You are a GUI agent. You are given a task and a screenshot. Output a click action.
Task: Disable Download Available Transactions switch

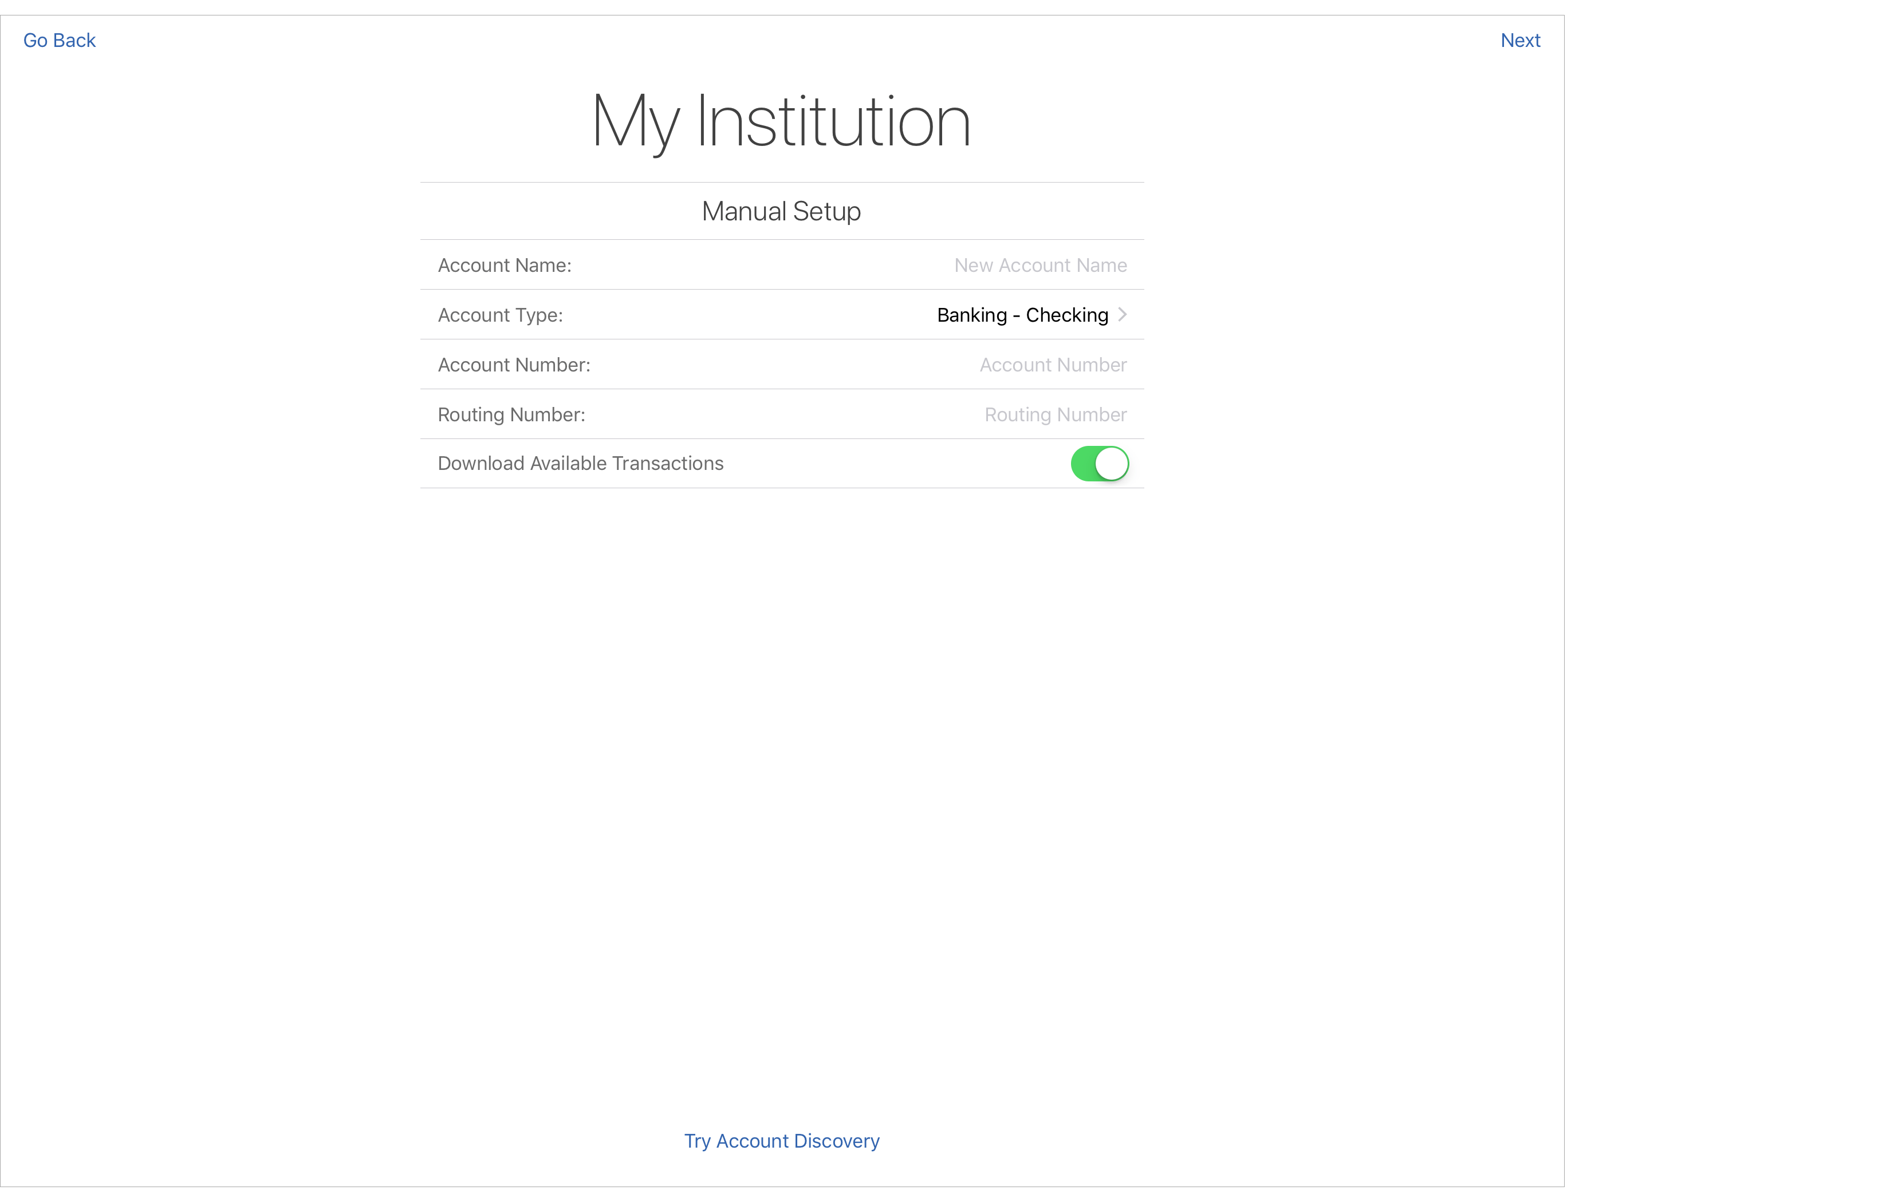(1099, 464)
